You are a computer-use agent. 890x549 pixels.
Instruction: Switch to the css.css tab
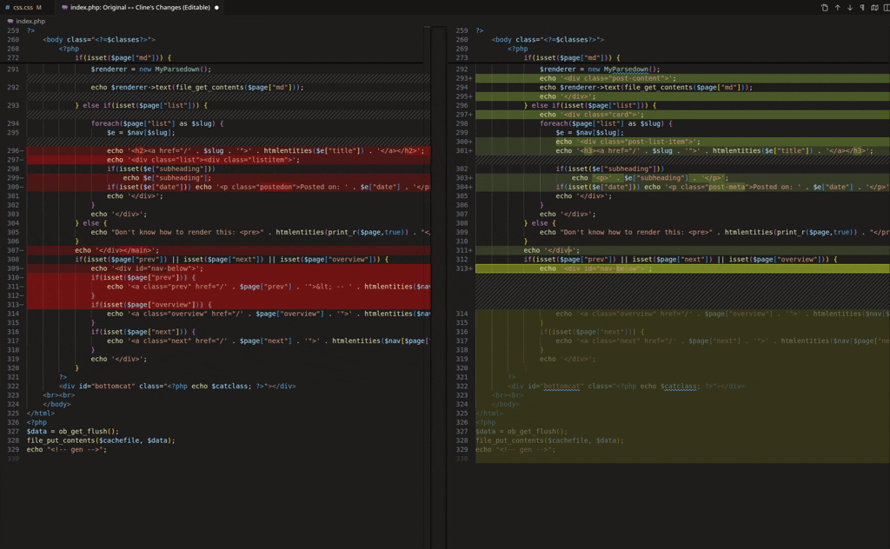[x=23, y=8]
